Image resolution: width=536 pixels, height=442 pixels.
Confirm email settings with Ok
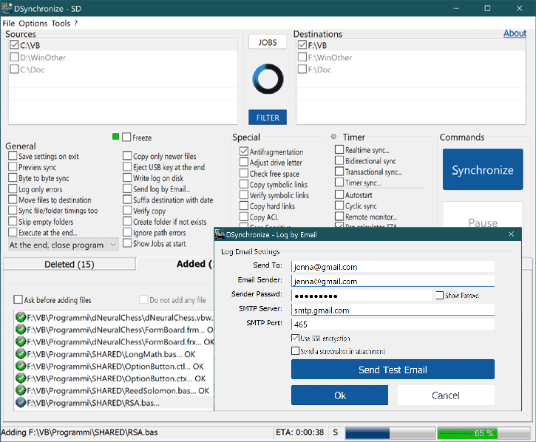point(340,395)
